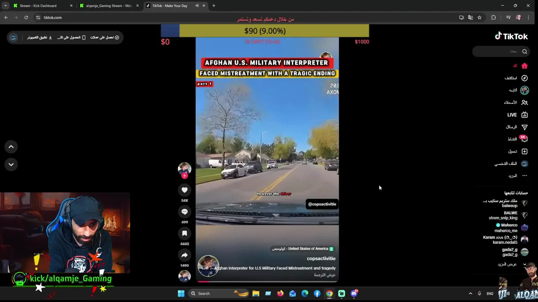Open Karam karam.nedal5 account
Viewport: 538px width, 302px height.
[x=506, y=240]
